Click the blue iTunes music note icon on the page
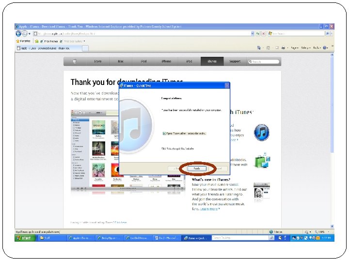Image resolution: width=349 pixels, height=262 pixels. [x=262, y=132]
